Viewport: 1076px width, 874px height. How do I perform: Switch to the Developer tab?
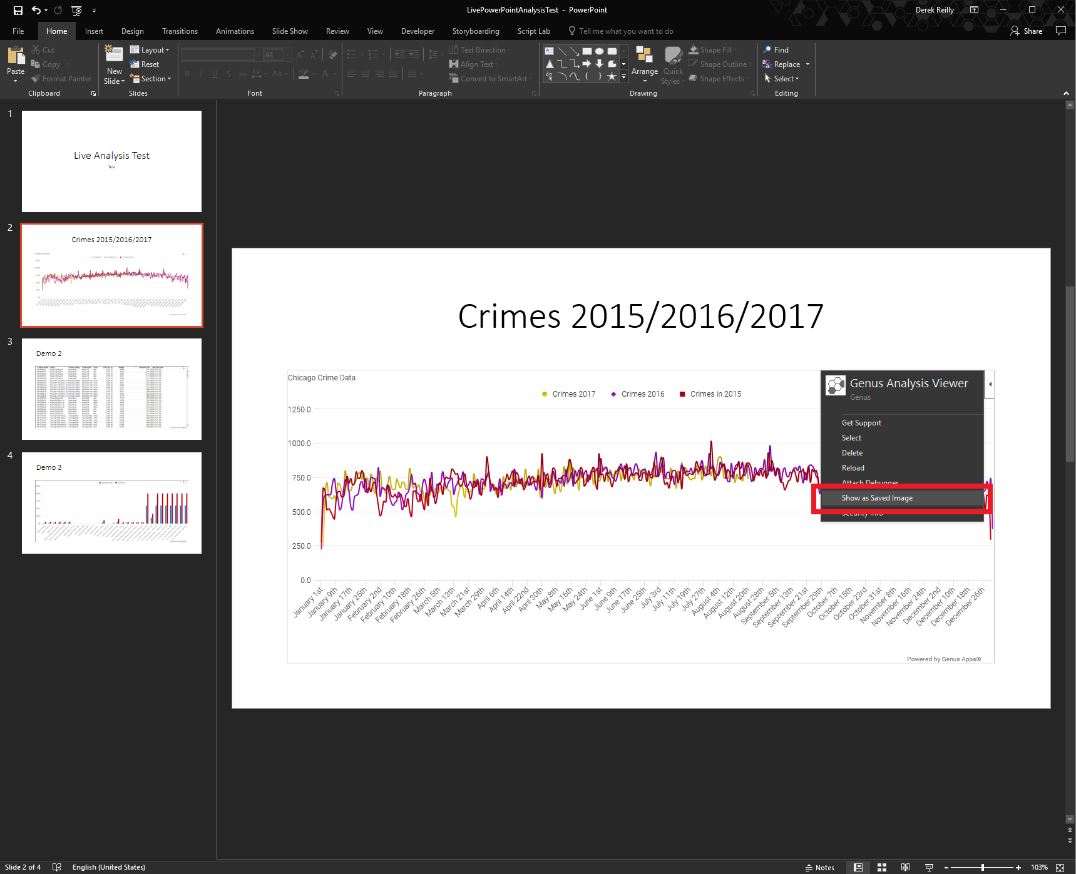[x=418, y=31]
